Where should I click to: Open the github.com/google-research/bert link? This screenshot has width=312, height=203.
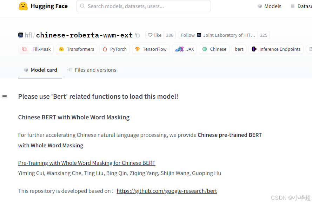(167, 191)
